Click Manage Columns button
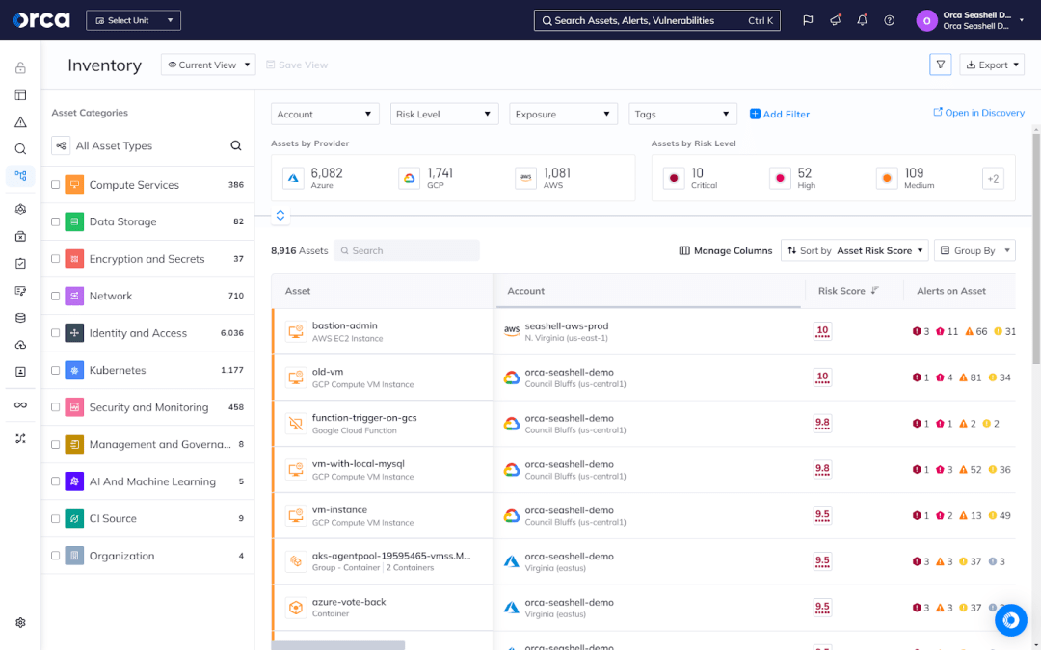1041x650 pixels. point(726,250)
